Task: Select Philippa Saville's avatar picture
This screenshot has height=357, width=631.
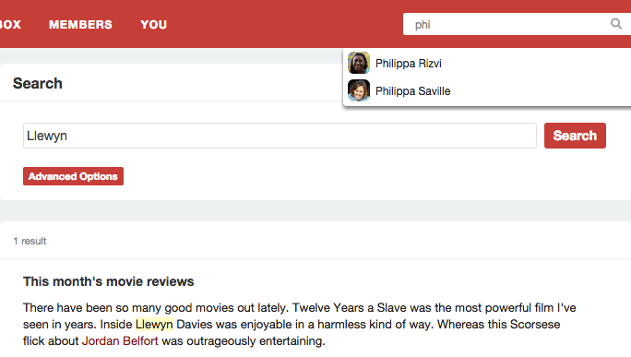Action: click(x=359, y=90)
